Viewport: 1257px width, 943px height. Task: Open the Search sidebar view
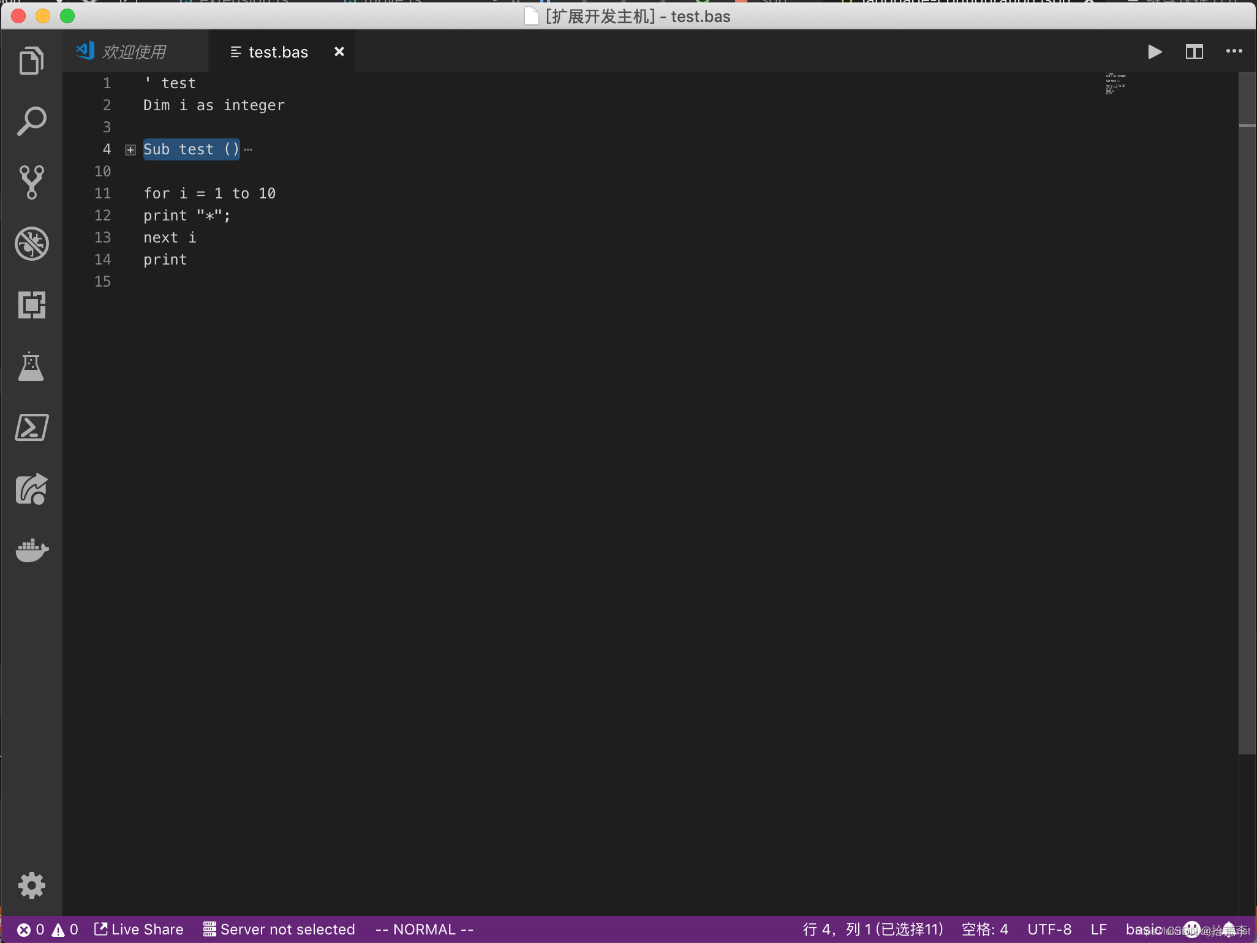(x=31, y=121)
